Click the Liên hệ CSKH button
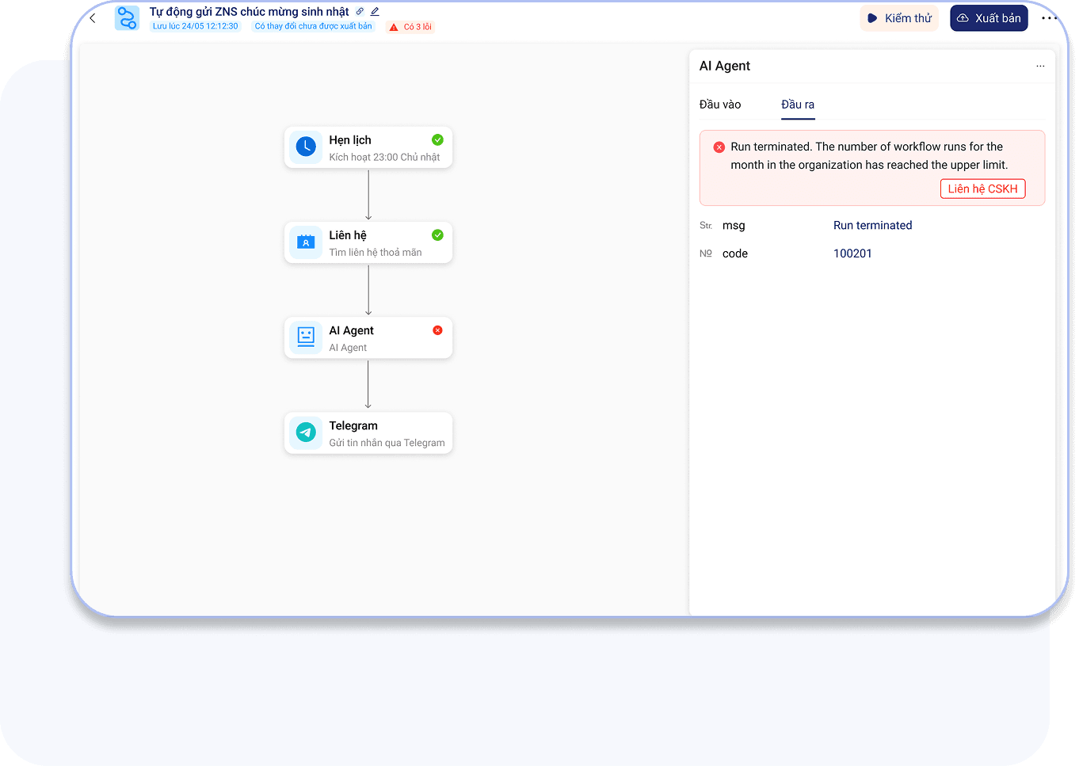The height and width of the screenshot is (766, 1079). pyautogui.click(x=982, y=189)
